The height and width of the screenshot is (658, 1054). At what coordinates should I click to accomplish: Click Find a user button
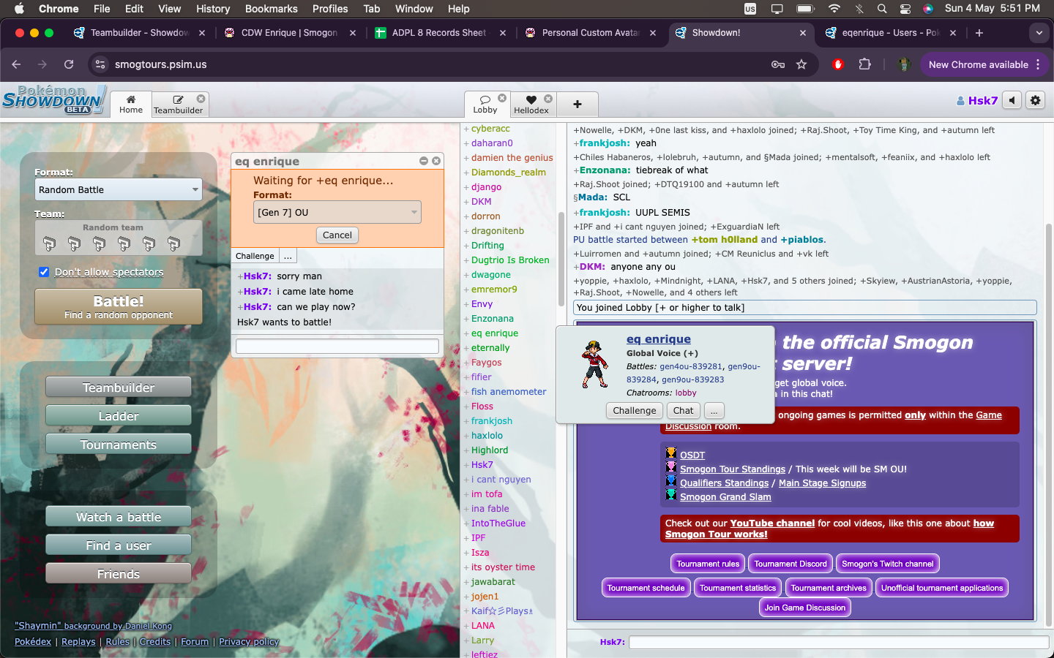[119, 545]
